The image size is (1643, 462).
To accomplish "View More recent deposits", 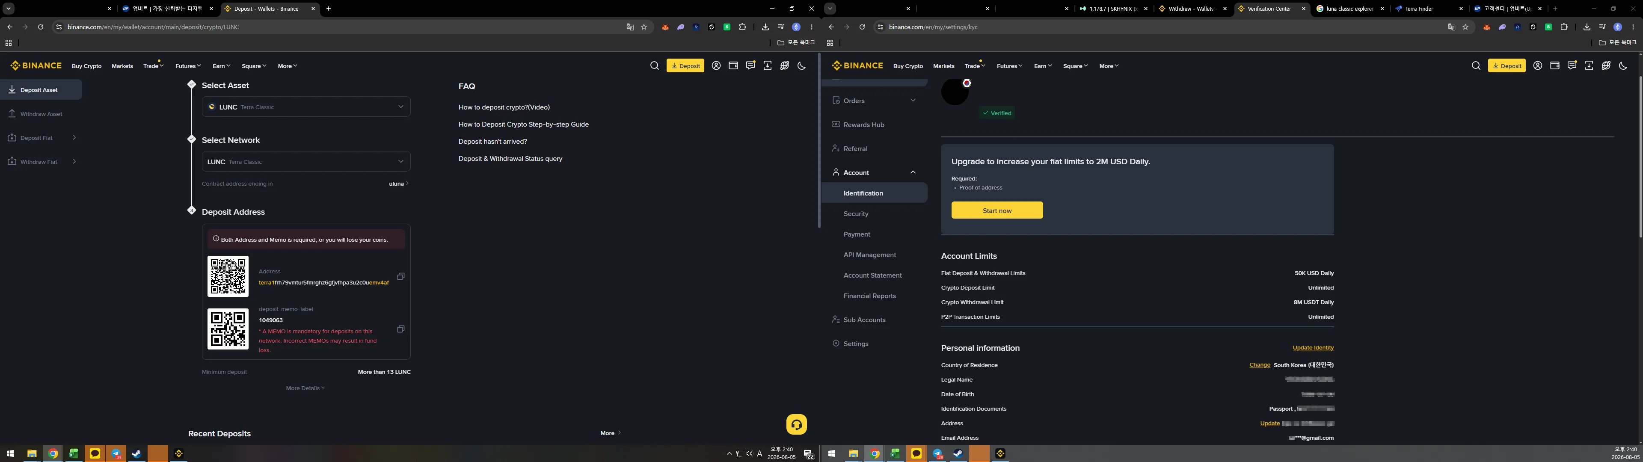I will point(611,433).
